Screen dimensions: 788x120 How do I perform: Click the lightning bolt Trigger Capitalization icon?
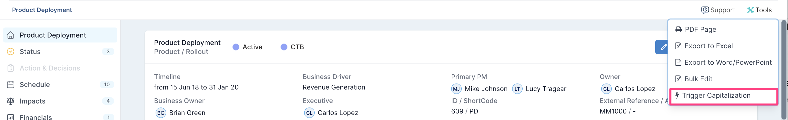[x=677, y=95]
